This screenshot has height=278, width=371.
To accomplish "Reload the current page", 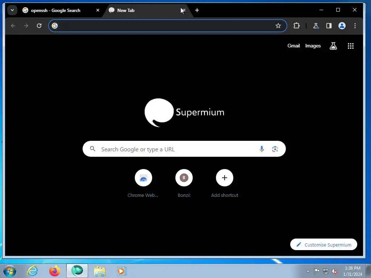I will (39, 26).
